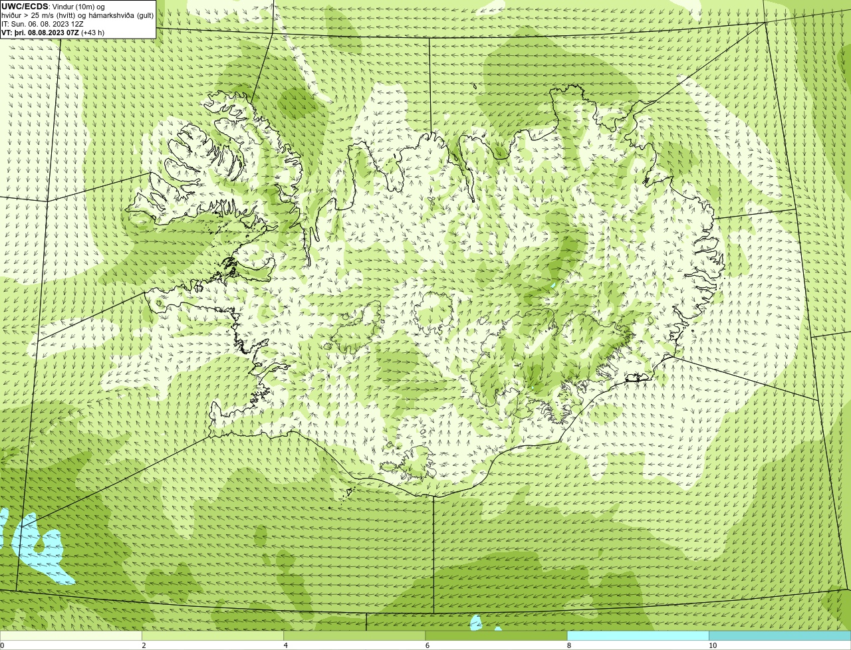851x650 pixels.
Task: Click the '2' label on the color scale
Action: (x=144, y=645)
